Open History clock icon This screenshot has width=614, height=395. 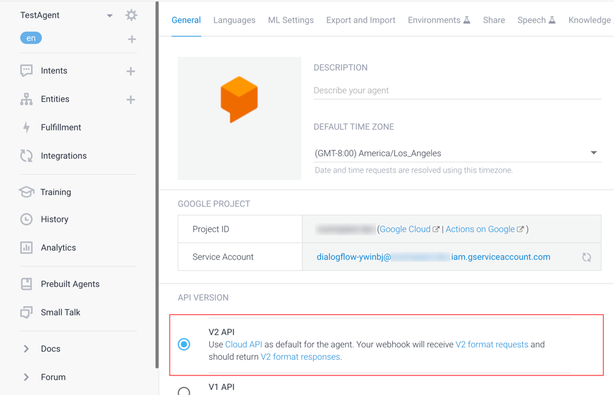pos(26,219)
